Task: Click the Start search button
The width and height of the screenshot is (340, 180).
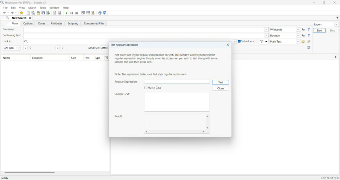Action: tap(319, 30)
